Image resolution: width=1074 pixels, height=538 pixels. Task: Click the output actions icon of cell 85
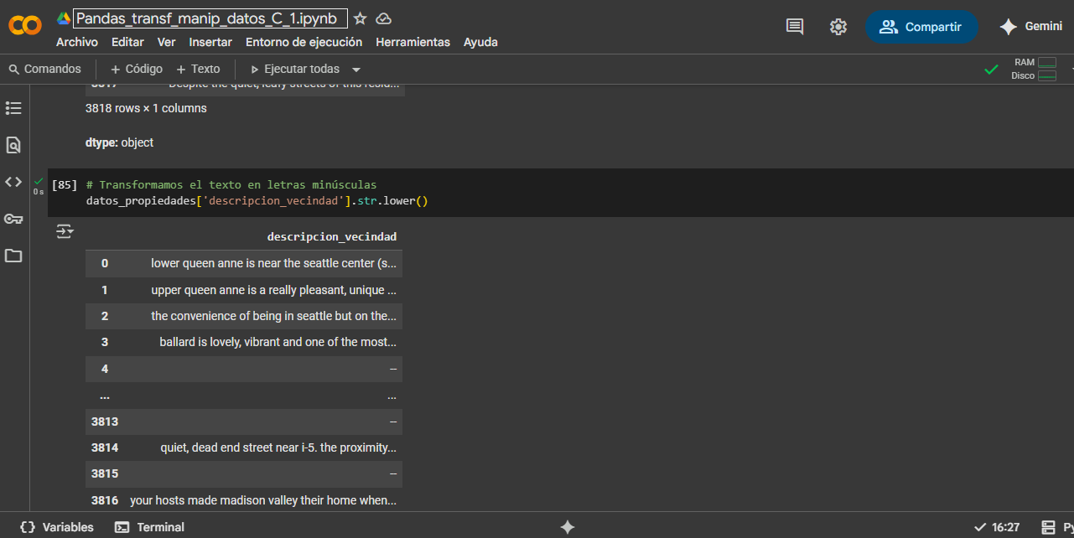(65, 231)
